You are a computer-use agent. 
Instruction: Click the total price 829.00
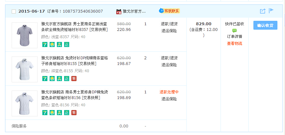tap(203, 24)
